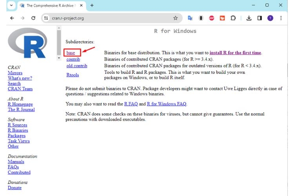Visit the R Homepage link
Viewport: 294px width, 196px height.
(x=20, y=104)
